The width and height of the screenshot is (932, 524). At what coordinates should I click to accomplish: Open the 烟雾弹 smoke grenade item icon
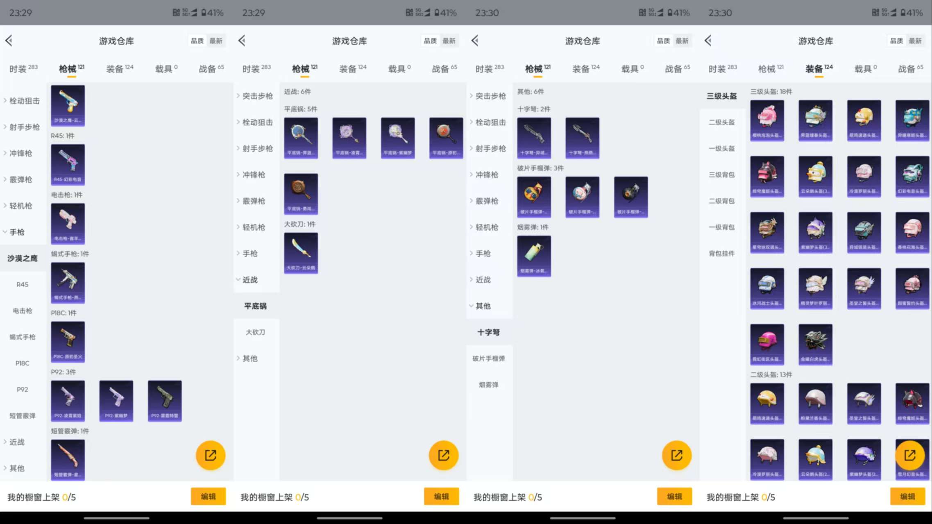coord(534,256)
